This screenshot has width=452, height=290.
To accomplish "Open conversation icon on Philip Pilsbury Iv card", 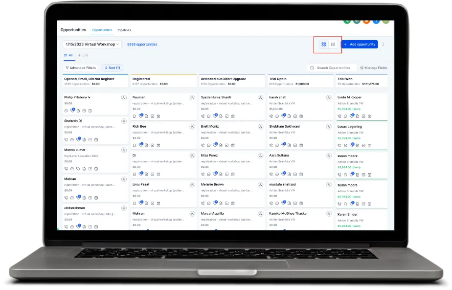I will click(67, 111).
